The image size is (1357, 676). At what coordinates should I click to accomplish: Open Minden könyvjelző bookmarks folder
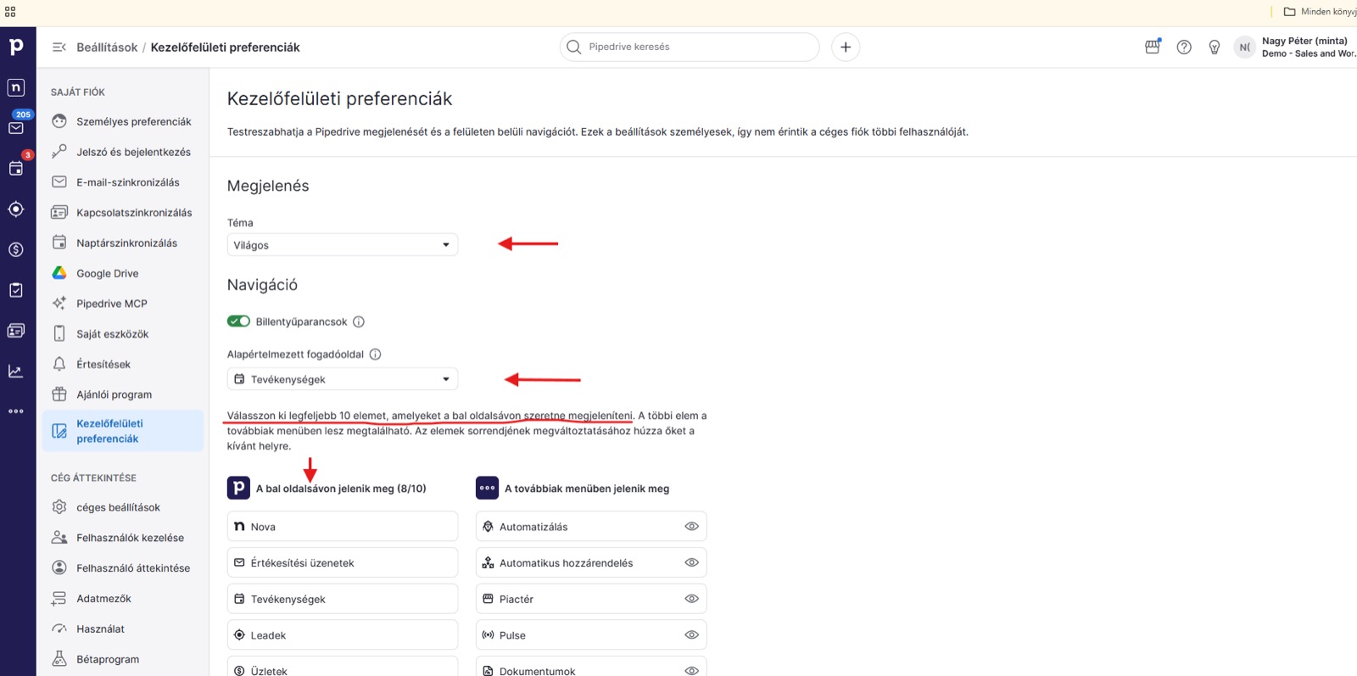click(x=1320, y=12)
